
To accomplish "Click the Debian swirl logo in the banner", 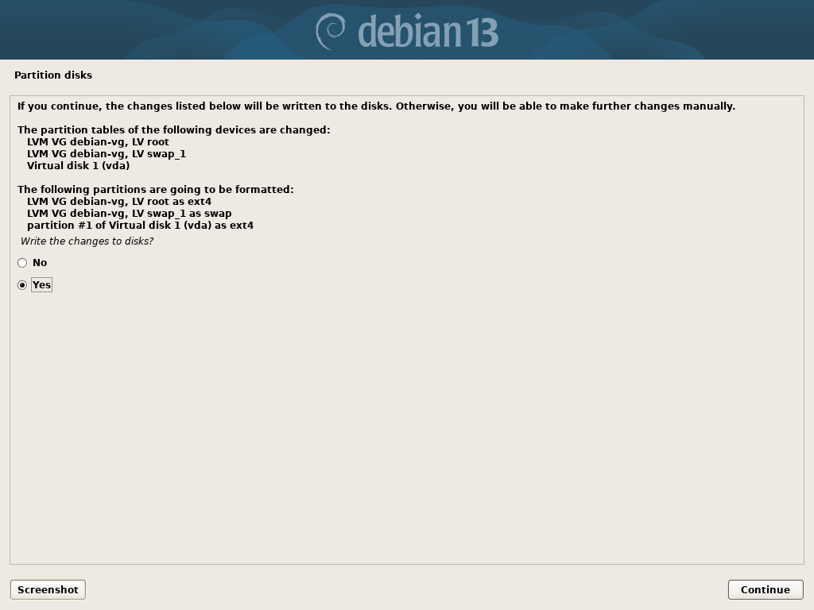I will tap(331, 31).
